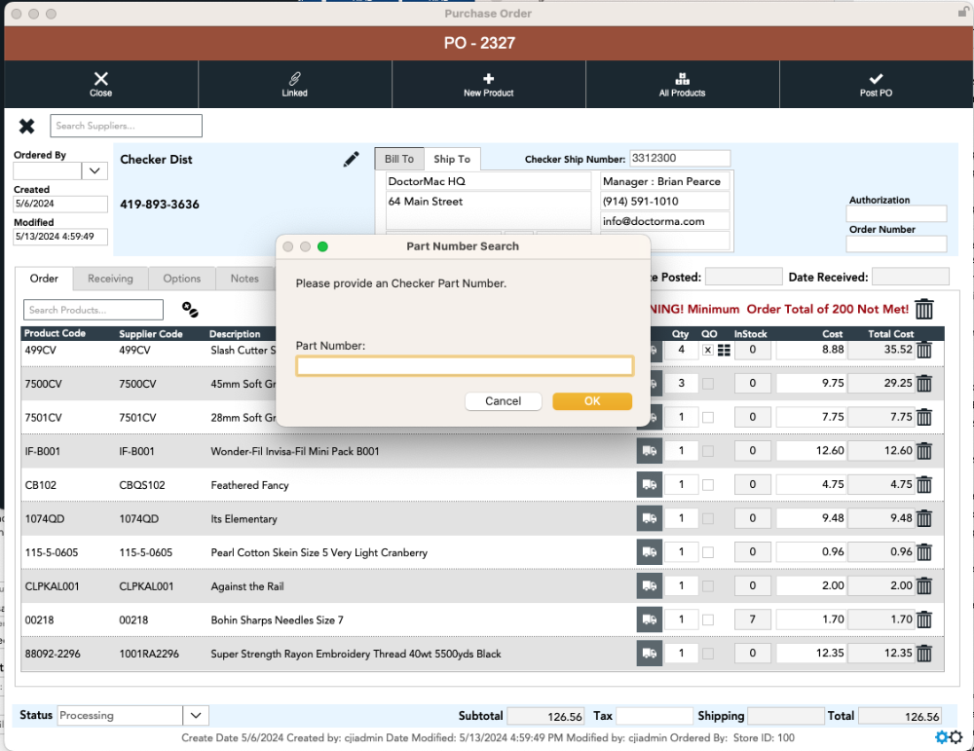Click into the Part Number text field
974x751 pixels.
[x=465, y=366]
